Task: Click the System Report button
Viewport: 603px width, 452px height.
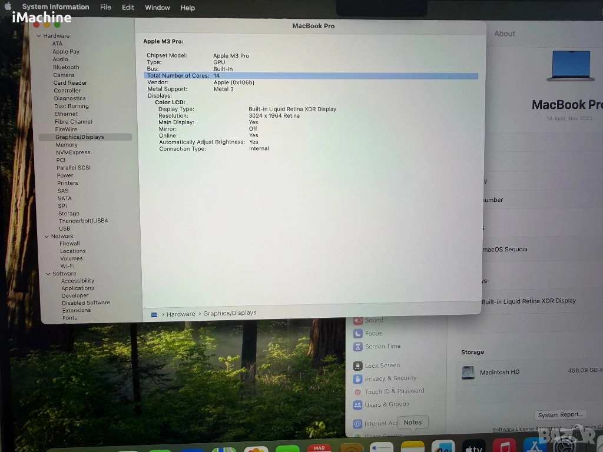Action: (561, 415)
